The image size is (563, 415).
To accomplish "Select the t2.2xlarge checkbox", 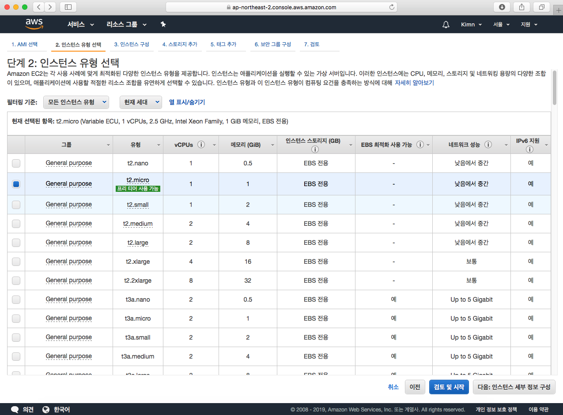I will (16, 280).
